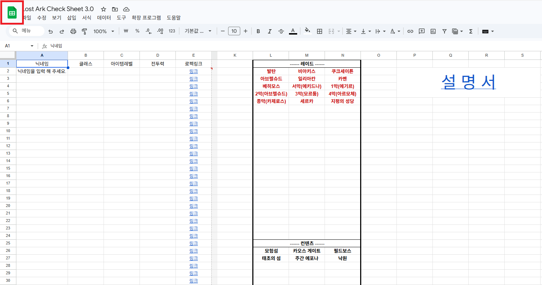Viewport: 542px width, 285px height.
Task: Open the 보기 menu
Action: (57, 17)
